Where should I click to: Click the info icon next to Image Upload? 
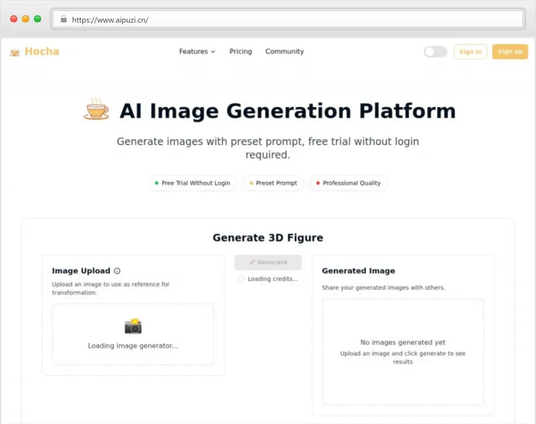tap(117, 271)
